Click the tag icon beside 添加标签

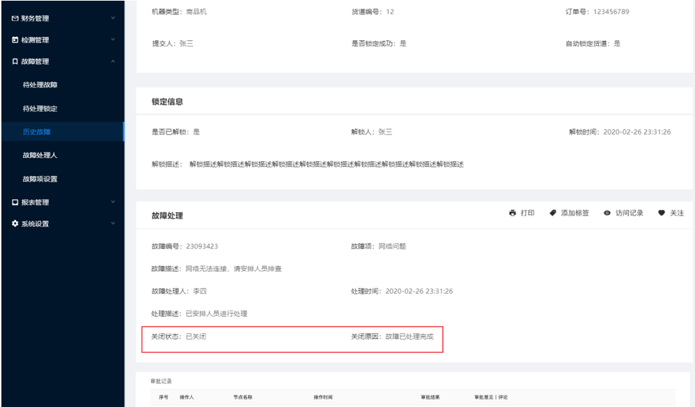(553, 213)
